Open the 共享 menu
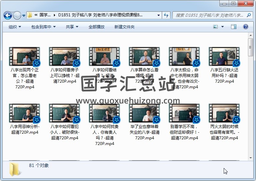 (72, 27)
